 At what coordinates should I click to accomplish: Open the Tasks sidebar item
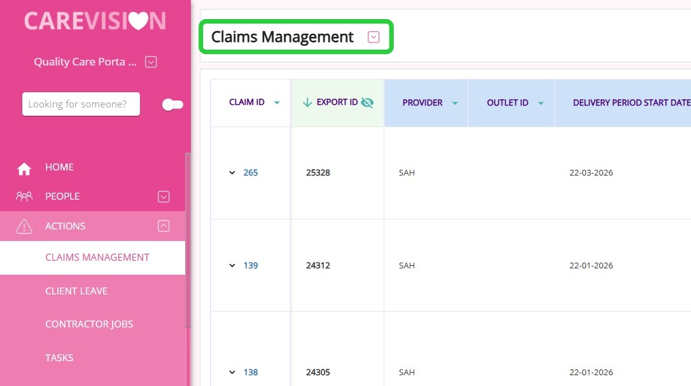point(59,357)
